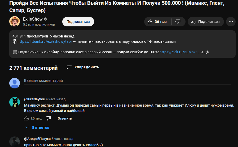Subscribe using the Подписаться button

click(x=78, y=22)
